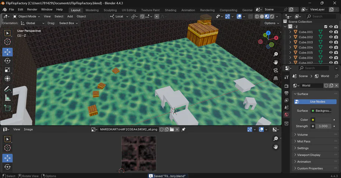Switch to the UV Editing workspace tab
The width and height of the screenshot is (341, 178).
pos(129,10)
